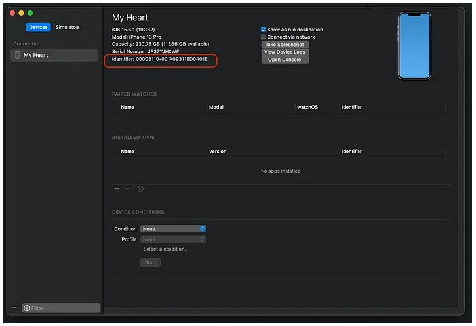Toggle Show as run destination checkbox

(263, 30)
